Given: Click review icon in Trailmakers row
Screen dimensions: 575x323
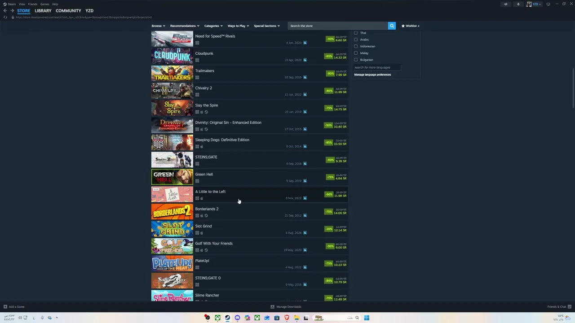Looking at the screenshot, I should point(305,77).
